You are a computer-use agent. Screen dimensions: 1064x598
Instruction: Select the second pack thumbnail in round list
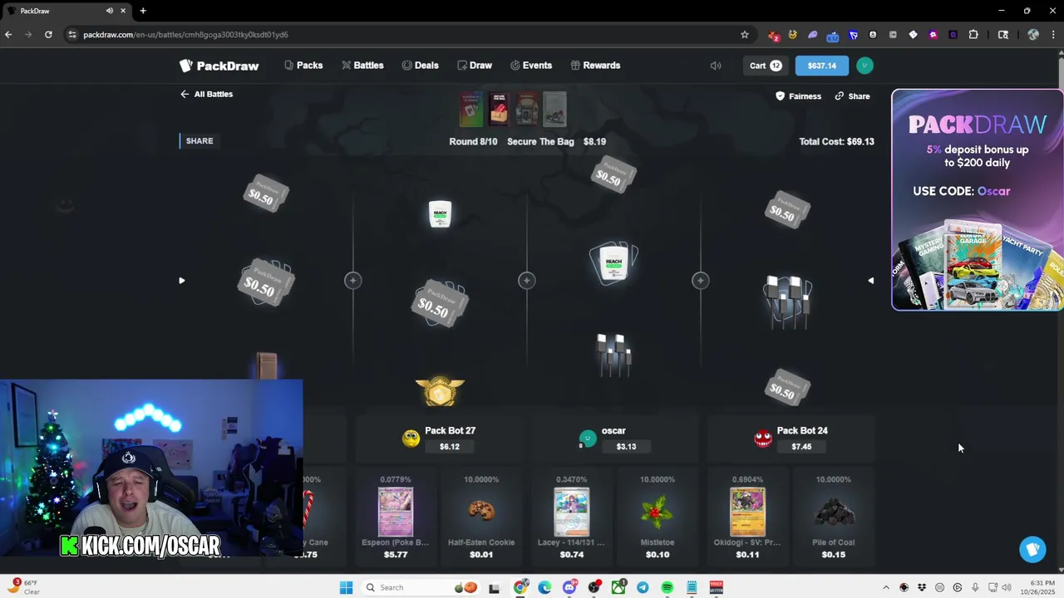499,109
